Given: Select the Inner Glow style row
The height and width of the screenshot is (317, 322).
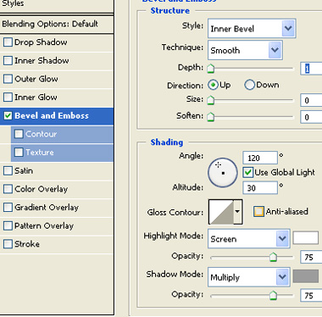Looking at the screenshot, I should (57, 97).
